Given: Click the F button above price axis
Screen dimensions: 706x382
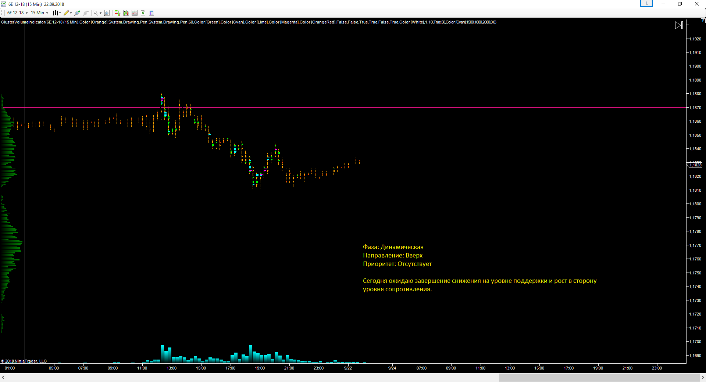Looking at the screenshot, I should (x=703, y=21).
